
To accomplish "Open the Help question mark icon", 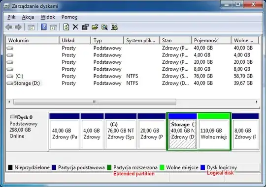I will 44,27.
